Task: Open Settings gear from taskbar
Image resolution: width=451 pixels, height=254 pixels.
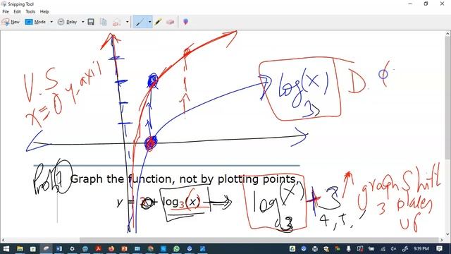Action: 72,248
